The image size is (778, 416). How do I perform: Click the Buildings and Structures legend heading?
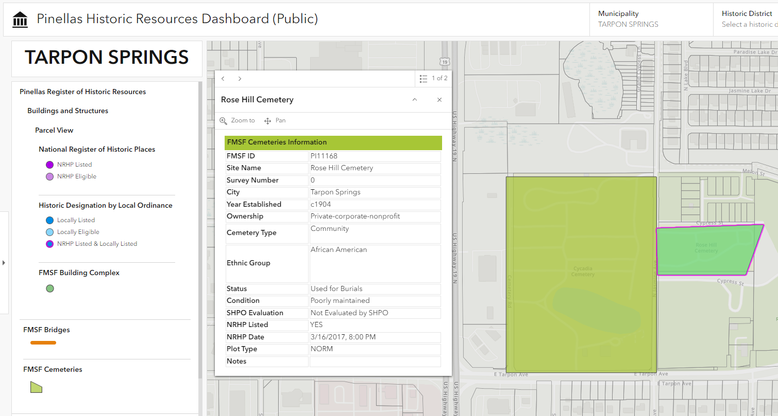[67, 111]
